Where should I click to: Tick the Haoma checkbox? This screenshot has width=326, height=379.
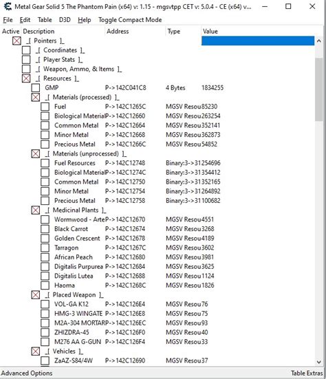45,285
